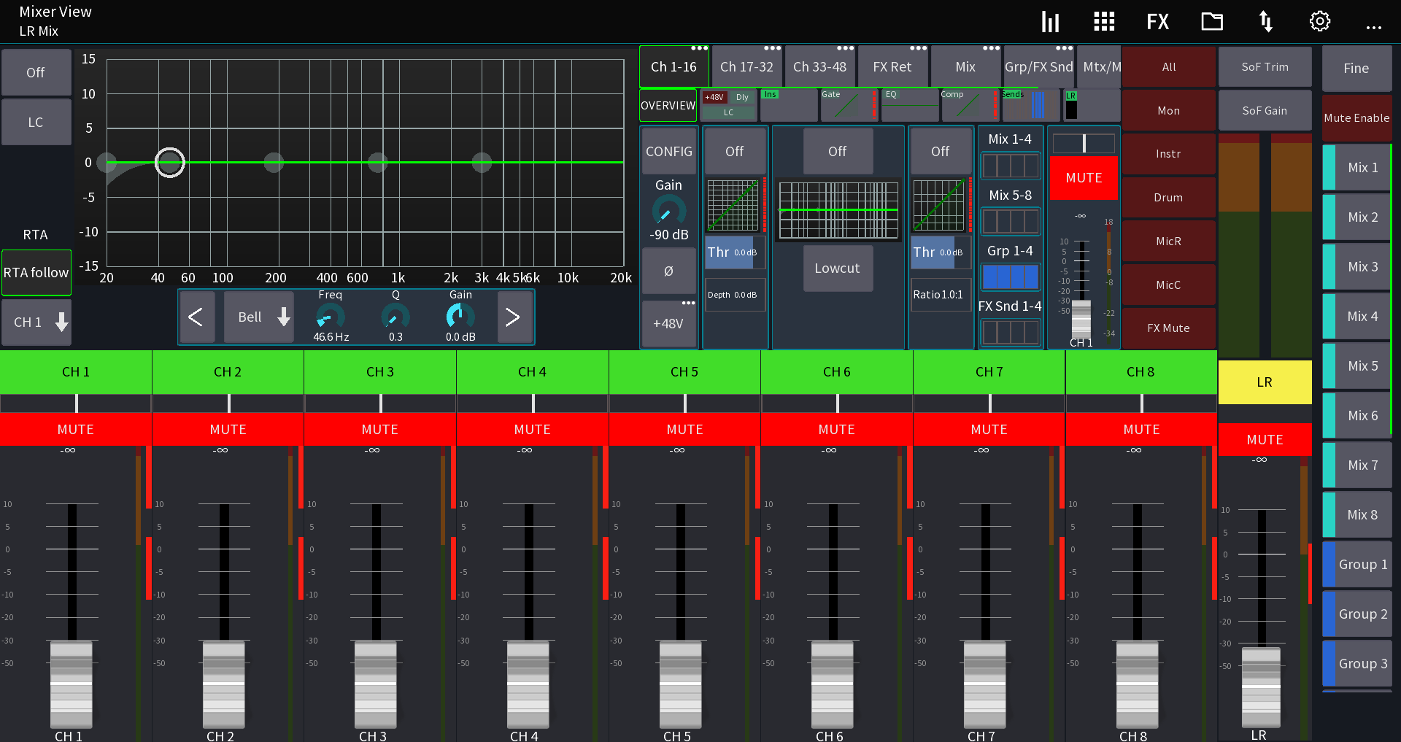The width and height of the screenshot is (1401, 742).
Task: Select the yellow LR master strip
Action: [1264, 382]
